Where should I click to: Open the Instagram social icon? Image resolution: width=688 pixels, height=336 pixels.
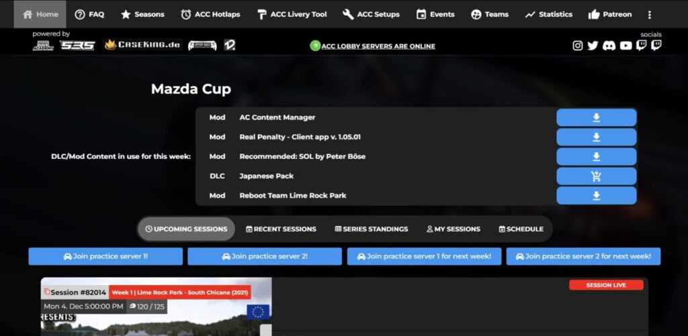tap(577, 46)
